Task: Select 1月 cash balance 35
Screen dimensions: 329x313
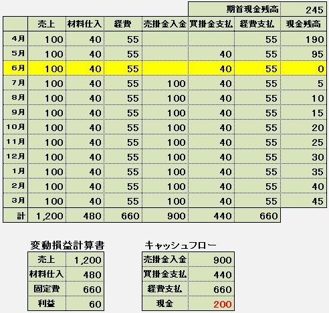Action: point(304,171)
